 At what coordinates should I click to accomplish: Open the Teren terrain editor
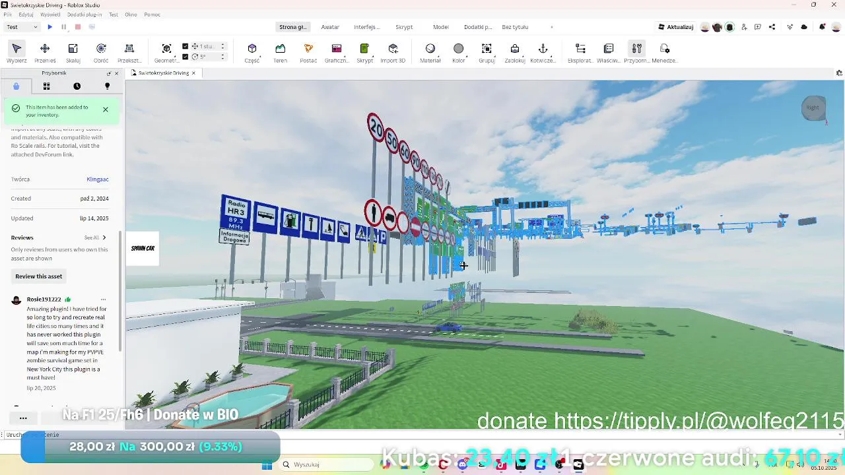[281, 52]
